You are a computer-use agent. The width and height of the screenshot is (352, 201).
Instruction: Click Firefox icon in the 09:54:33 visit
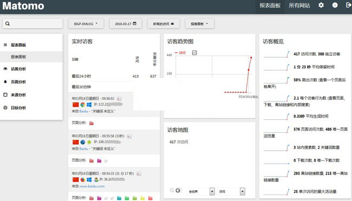83,180
